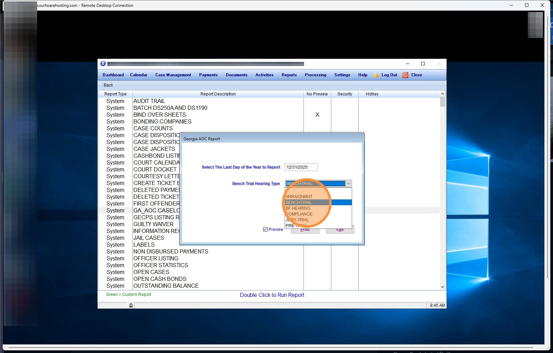Click the year-end date field showing 12/31/2025
The width and height of the screenshot is (553, 353).
tap(301, 167)
